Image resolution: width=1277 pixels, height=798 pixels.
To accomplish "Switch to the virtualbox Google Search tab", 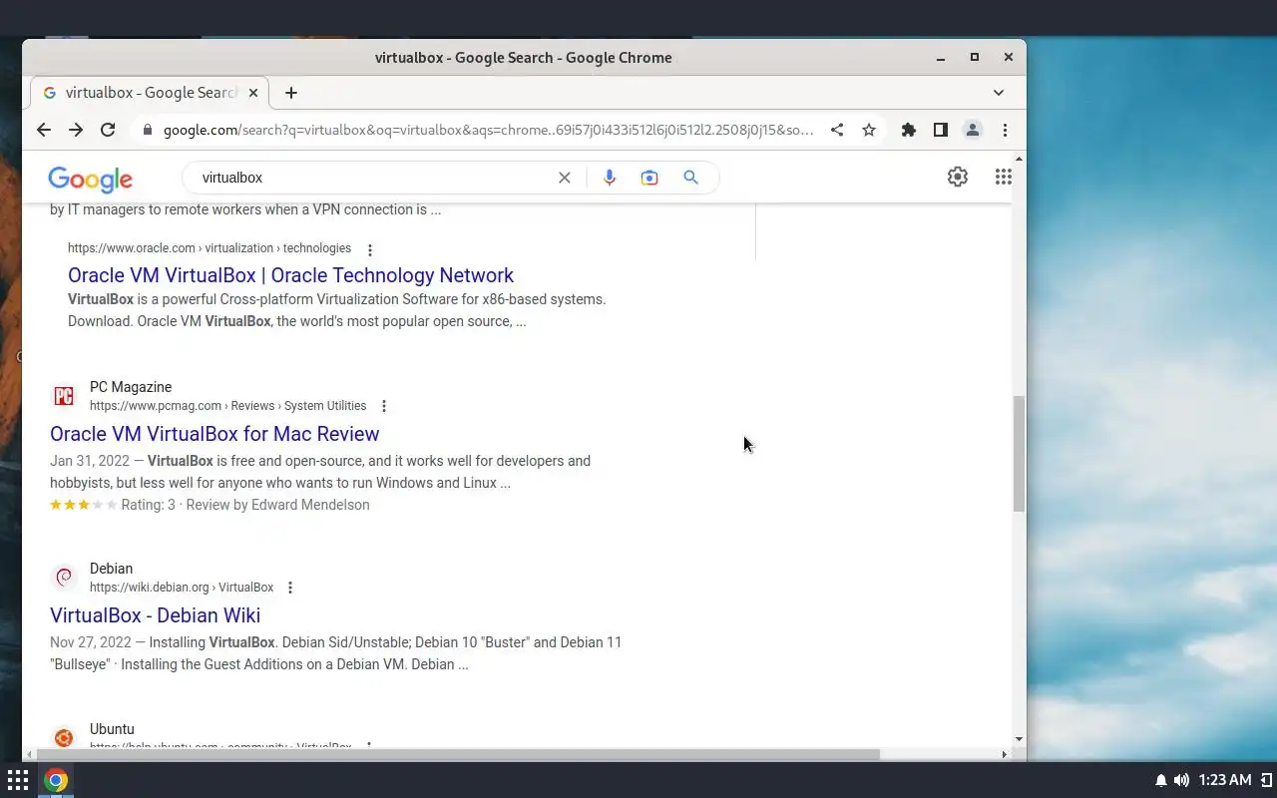I will point(150,93).
